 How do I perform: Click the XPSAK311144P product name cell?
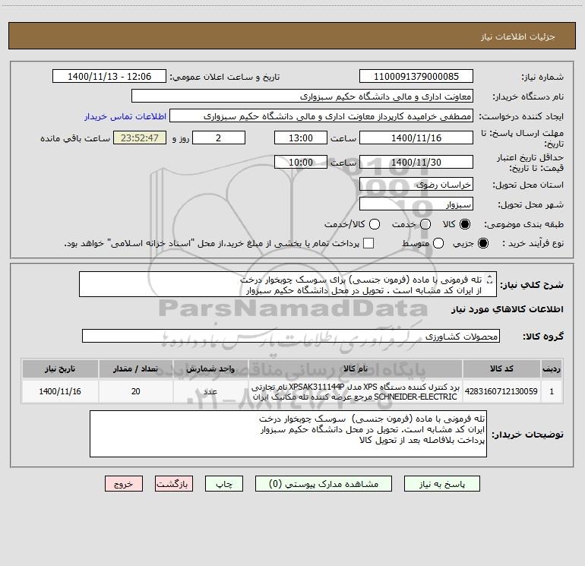[x=356, y=391]
